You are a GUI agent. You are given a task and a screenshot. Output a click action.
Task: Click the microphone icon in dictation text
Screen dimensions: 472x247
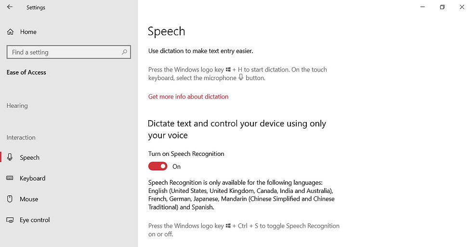point(241,78)
